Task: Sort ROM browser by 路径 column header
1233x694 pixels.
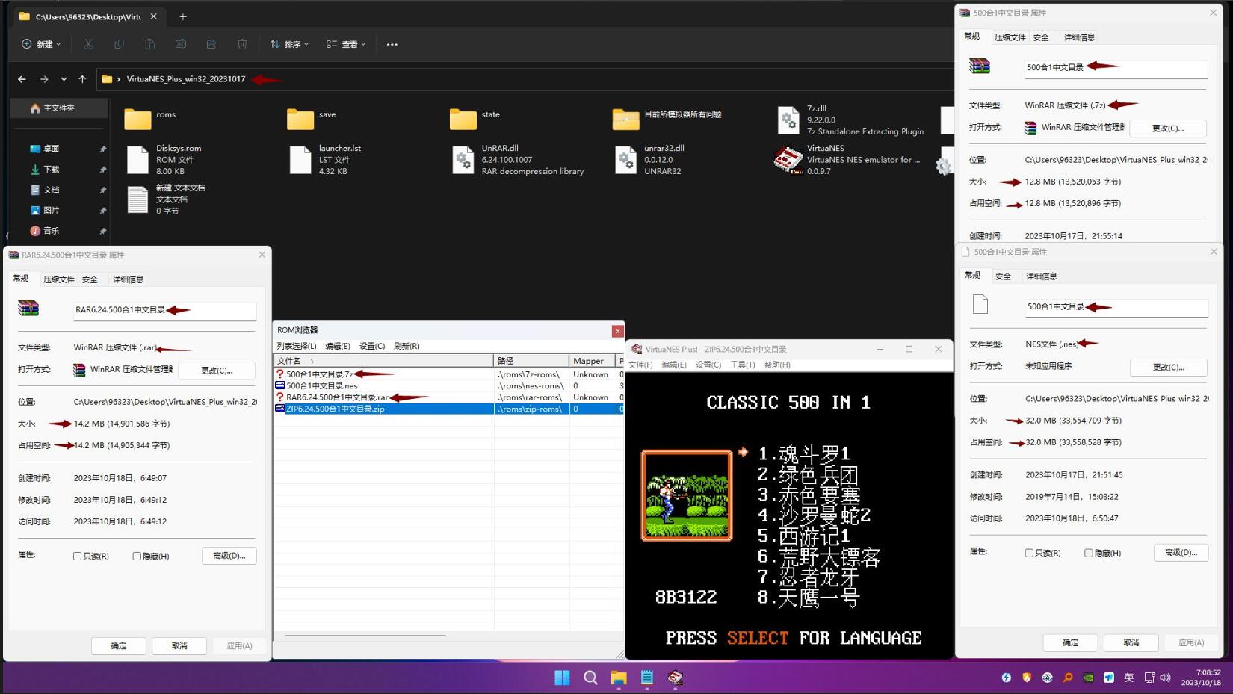Action: point(531,361)
